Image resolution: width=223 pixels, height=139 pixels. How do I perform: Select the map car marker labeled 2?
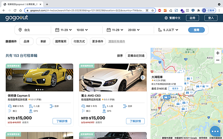(184, 109)
